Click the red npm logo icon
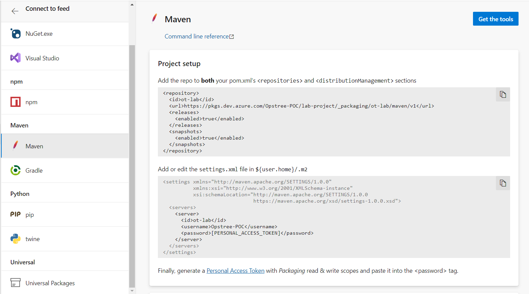The width and height of the screenshot is (529, 294). point(16,102)
